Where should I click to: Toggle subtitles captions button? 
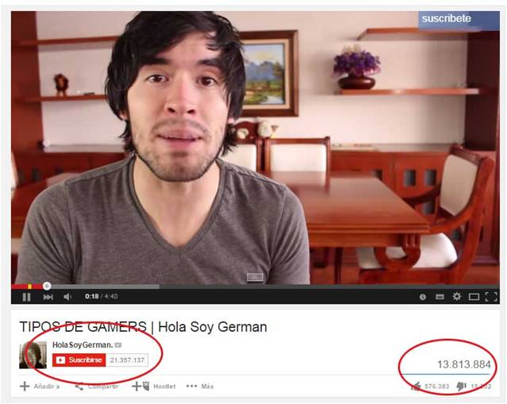(x=440, y=297)
